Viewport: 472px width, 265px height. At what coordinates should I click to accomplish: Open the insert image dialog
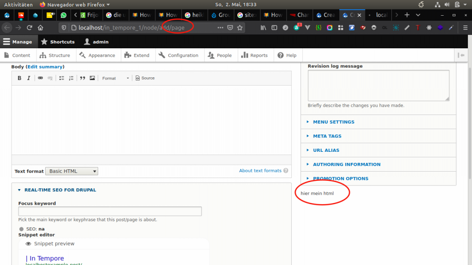tap(92, 78)
